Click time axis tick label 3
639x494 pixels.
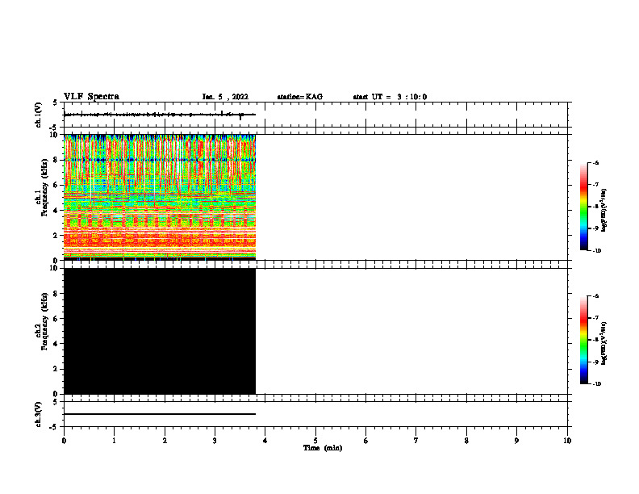click(215, 441)
